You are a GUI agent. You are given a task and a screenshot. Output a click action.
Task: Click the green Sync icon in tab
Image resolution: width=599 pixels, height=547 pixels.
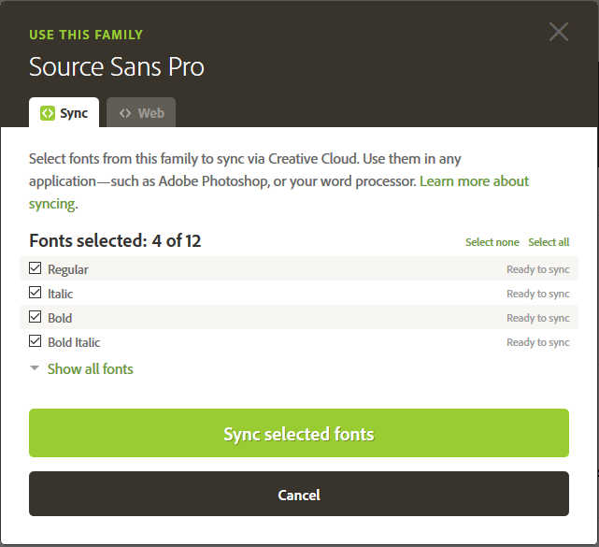pos(48,113)
